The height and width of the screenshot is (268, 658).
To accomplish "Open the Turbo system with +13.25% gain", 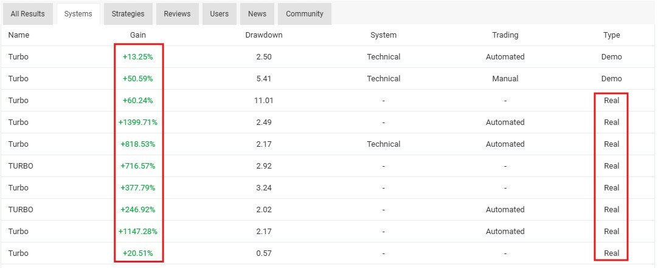I will click(x=19, y=57).
